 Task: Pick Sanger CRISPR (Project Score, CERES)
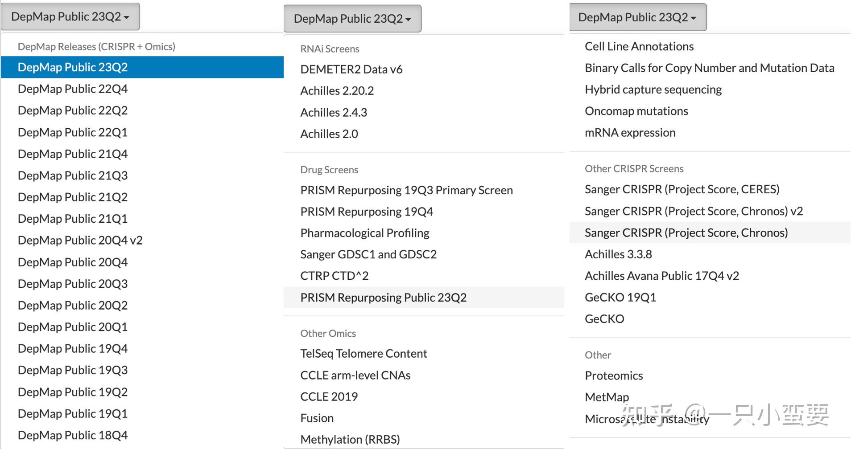(x=682, y=189)
